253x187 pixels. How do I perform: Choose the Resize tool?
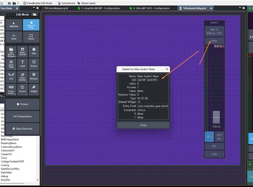click(x=31, y=37)
